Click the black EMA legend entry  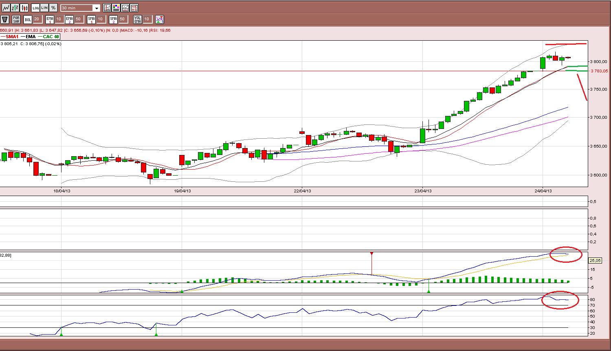point(28,37)
